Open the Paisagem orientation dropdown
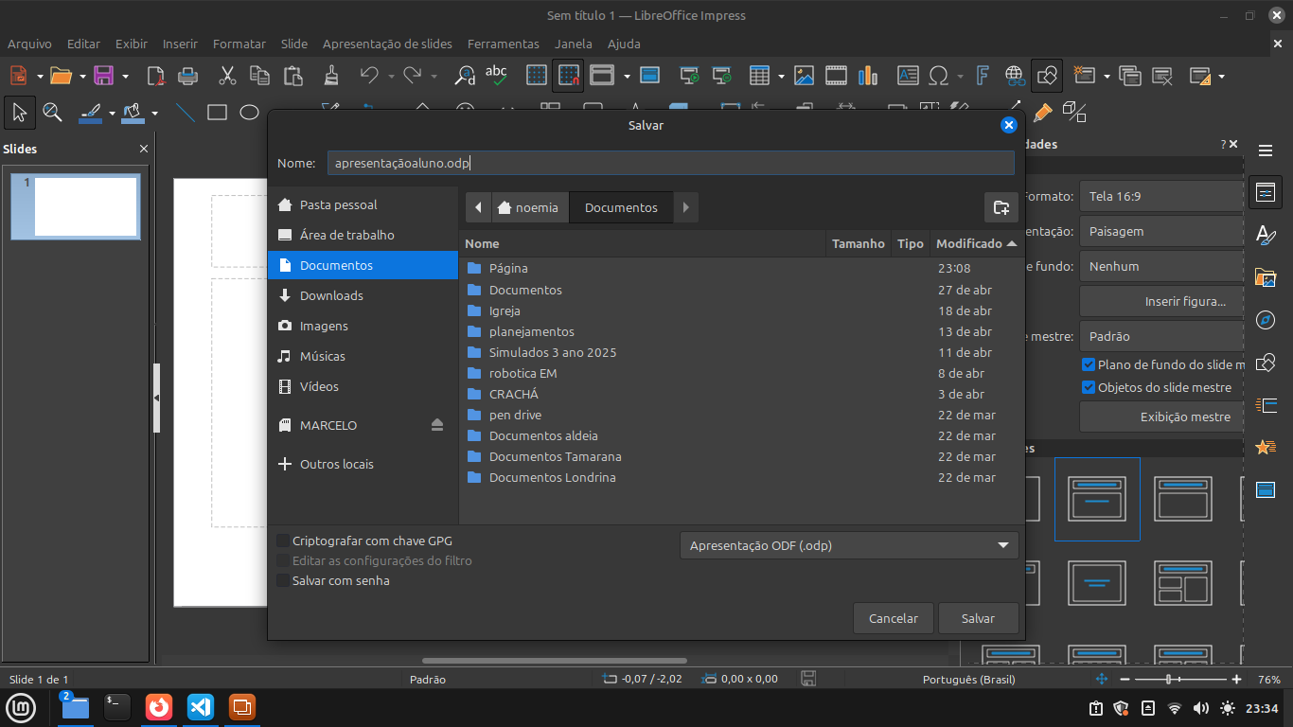Viewport: 1293px width, 727px height. pyautogui.click(x=1161, y=231)
